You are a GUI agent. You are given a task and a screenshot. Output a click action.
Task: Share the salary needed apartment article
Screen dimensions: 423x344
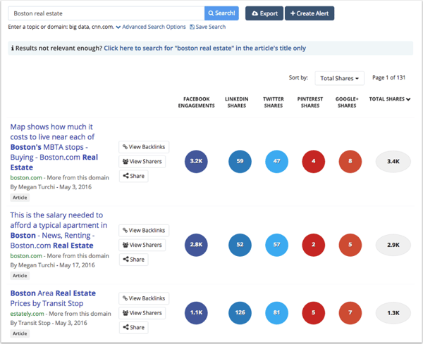pyautogui.click(x=134, y=260)
